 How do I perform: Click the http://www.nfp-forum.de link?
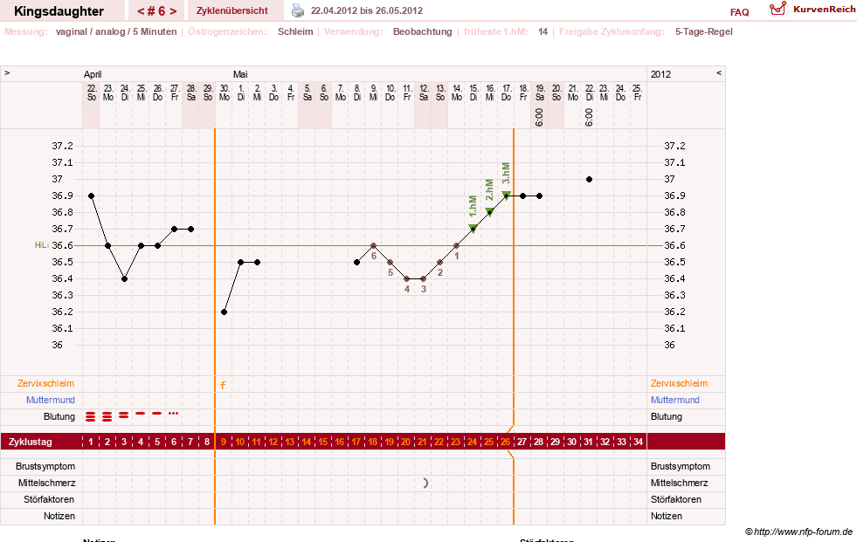point(803,532)
